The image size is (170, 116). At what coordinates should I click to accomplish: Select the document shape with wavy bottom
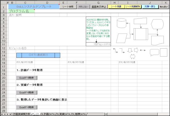(x=157, y=40)
